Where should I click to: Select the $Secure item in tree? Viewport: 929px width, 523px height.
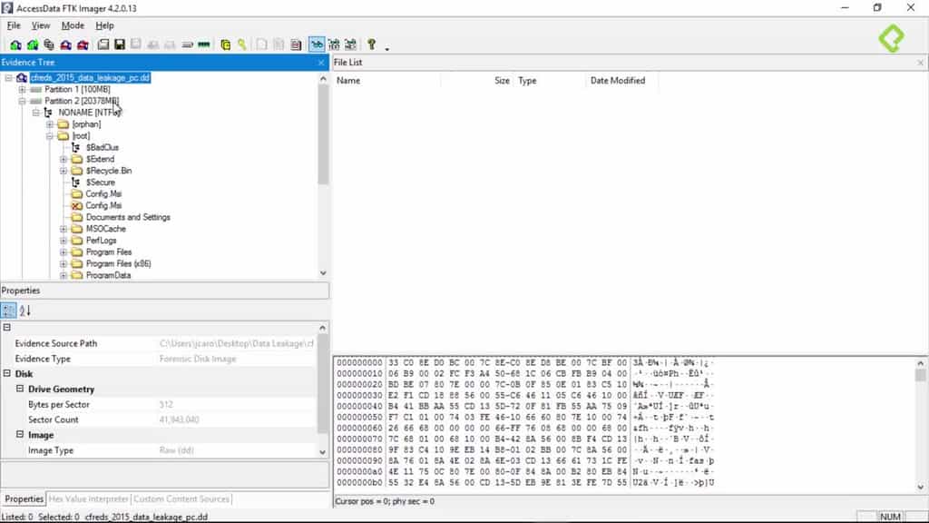(x=100, y=183)
